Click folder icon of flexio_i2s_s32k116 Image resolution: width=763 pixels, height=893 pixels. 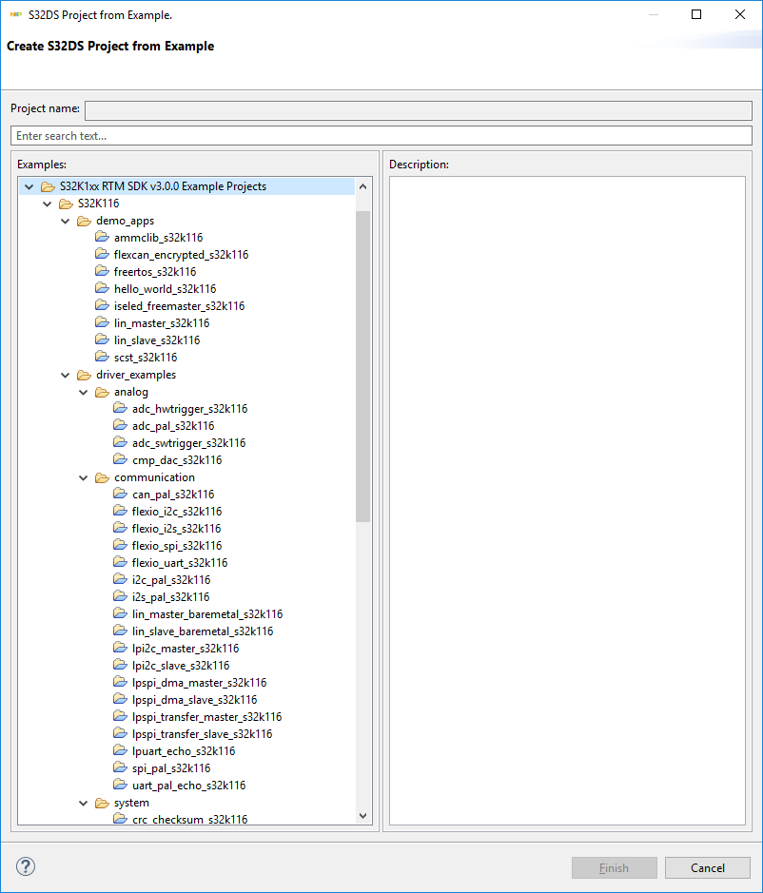[x=120, y=528]
